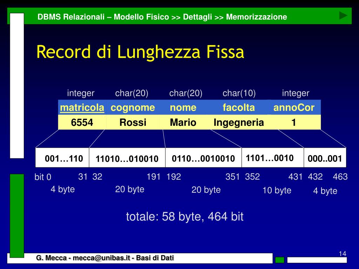This screenshot has height=269, width=359.
Task: Click the green play arrow in the header
Action: click(343, 15)
